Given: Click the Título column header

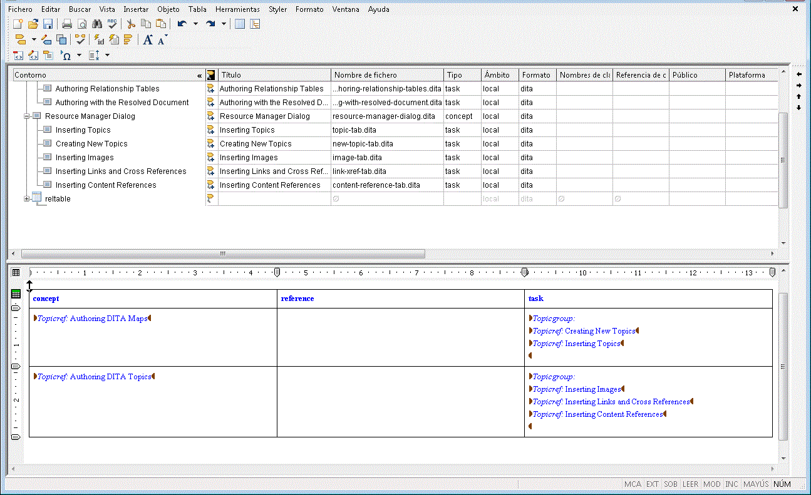Looking at the screenshot, I should coord(274,75).
